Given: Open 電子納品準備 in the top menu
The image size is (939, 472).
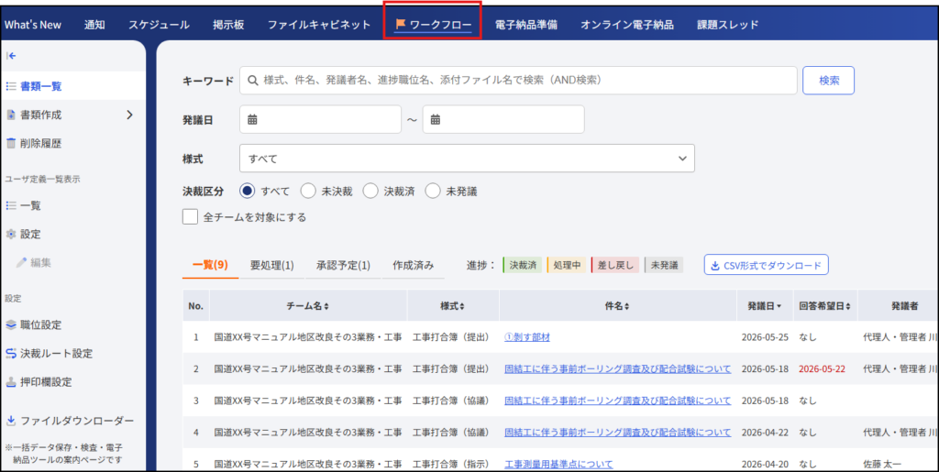Looking at the screenshot, I should pyautogui.click(x=526, y=25).
